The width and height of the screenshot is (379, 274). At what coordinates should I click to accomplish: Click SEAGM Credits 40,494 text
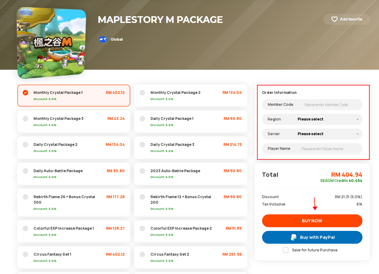(x=341, y=181)
